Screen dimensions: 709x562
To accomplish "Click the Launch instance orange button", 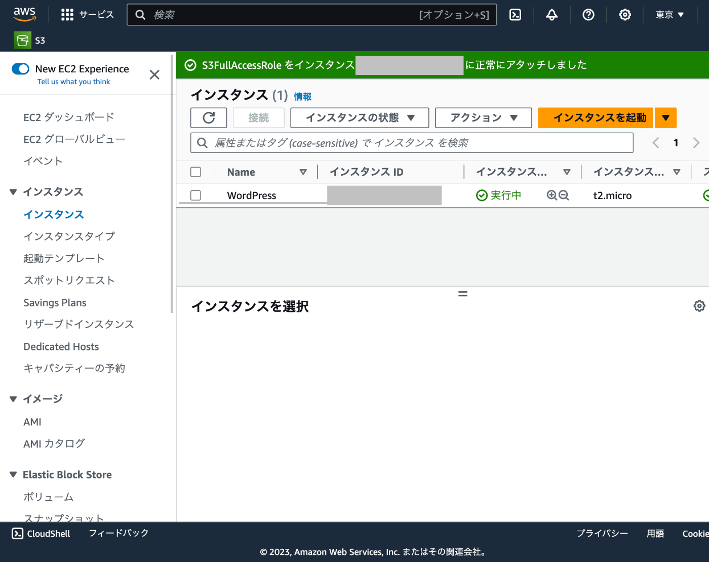I will [x=596, y=117].
